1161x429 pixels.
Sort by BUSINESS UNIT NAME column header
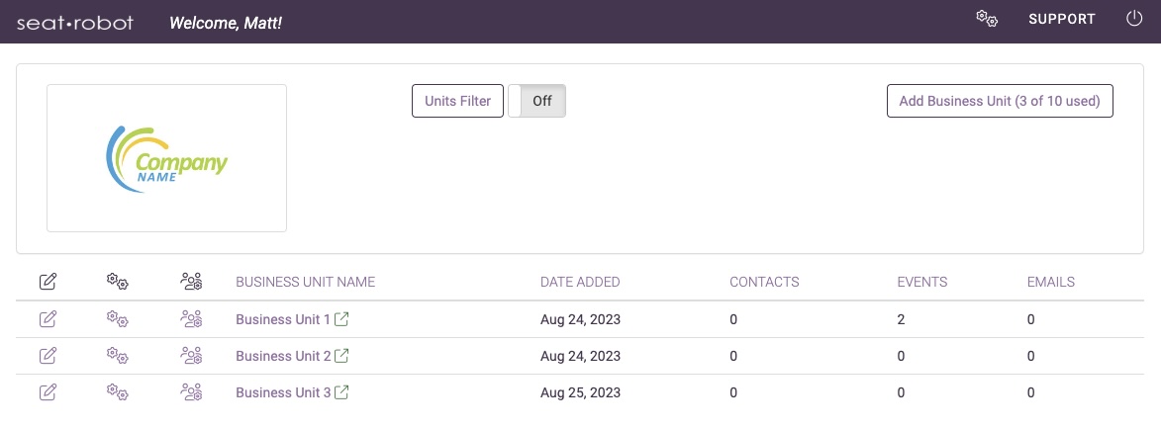point(305,282)
